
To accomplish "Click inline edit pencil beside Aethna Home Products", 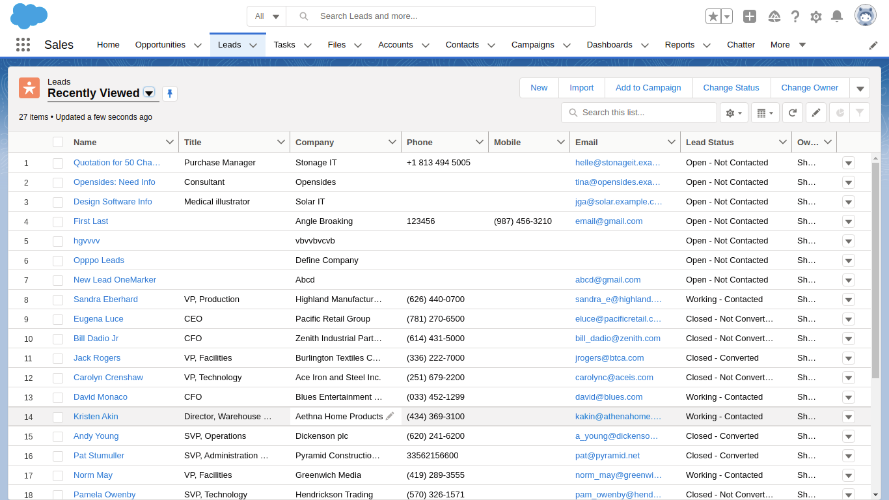I will click(390, 416).
